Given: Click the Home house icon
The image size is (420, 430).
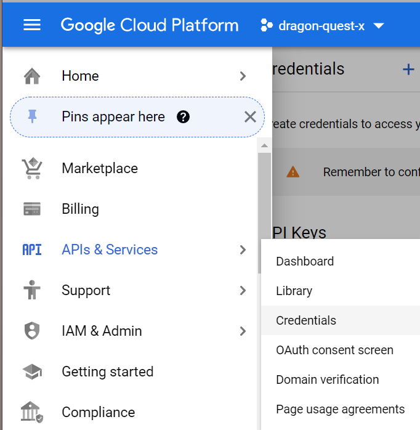Looking at the screenshot, I should [x=32, y=76].
